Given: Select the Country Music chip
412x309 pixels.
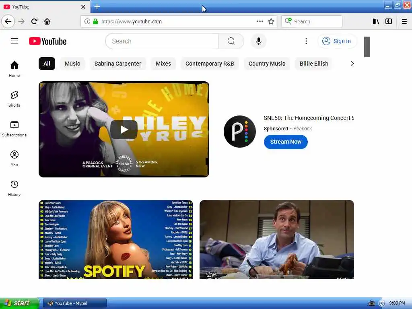Looking at the screenshot, I should click(x=267, y=64).
